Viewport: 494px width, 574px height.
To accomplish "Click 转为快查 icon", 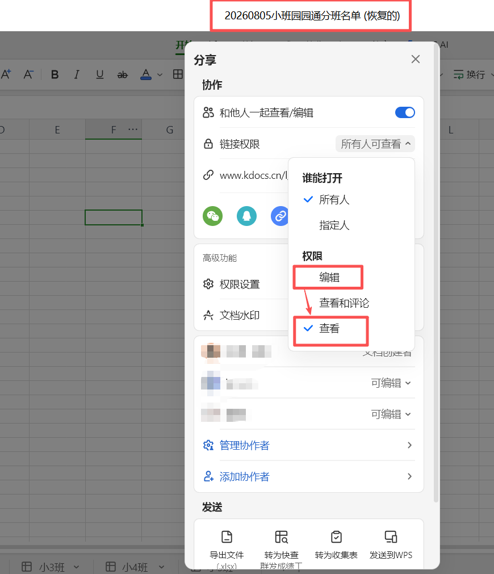I will tap(281, 537).
